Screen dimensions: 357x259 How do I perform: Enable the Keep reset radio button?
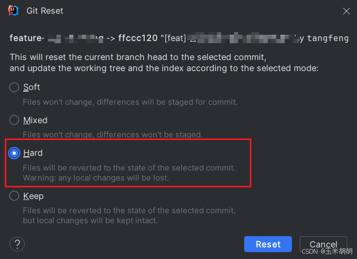[14, 196]
